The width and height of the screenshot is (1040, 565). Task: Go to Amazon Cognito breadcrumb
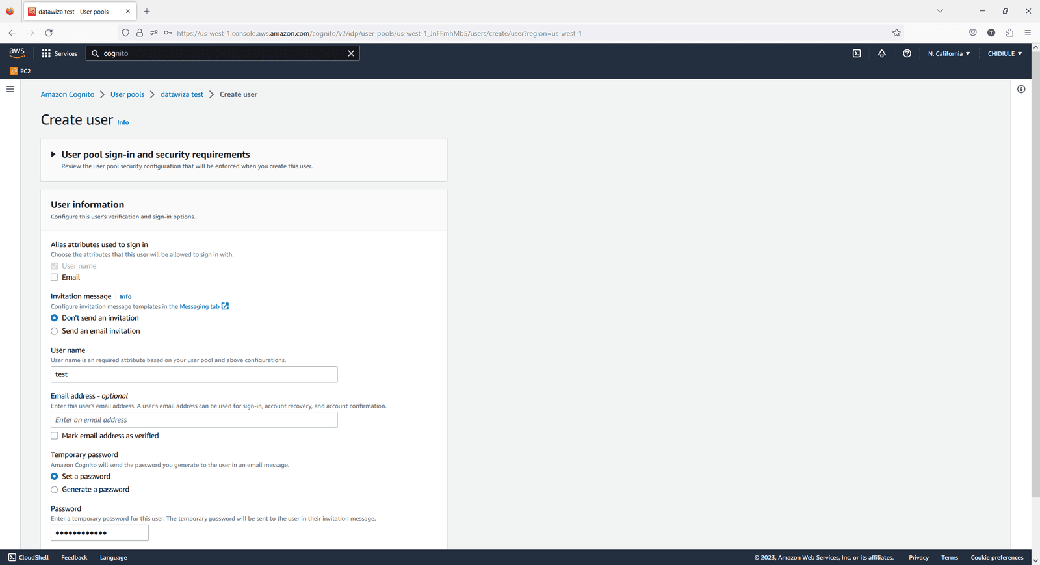(68, 94)
